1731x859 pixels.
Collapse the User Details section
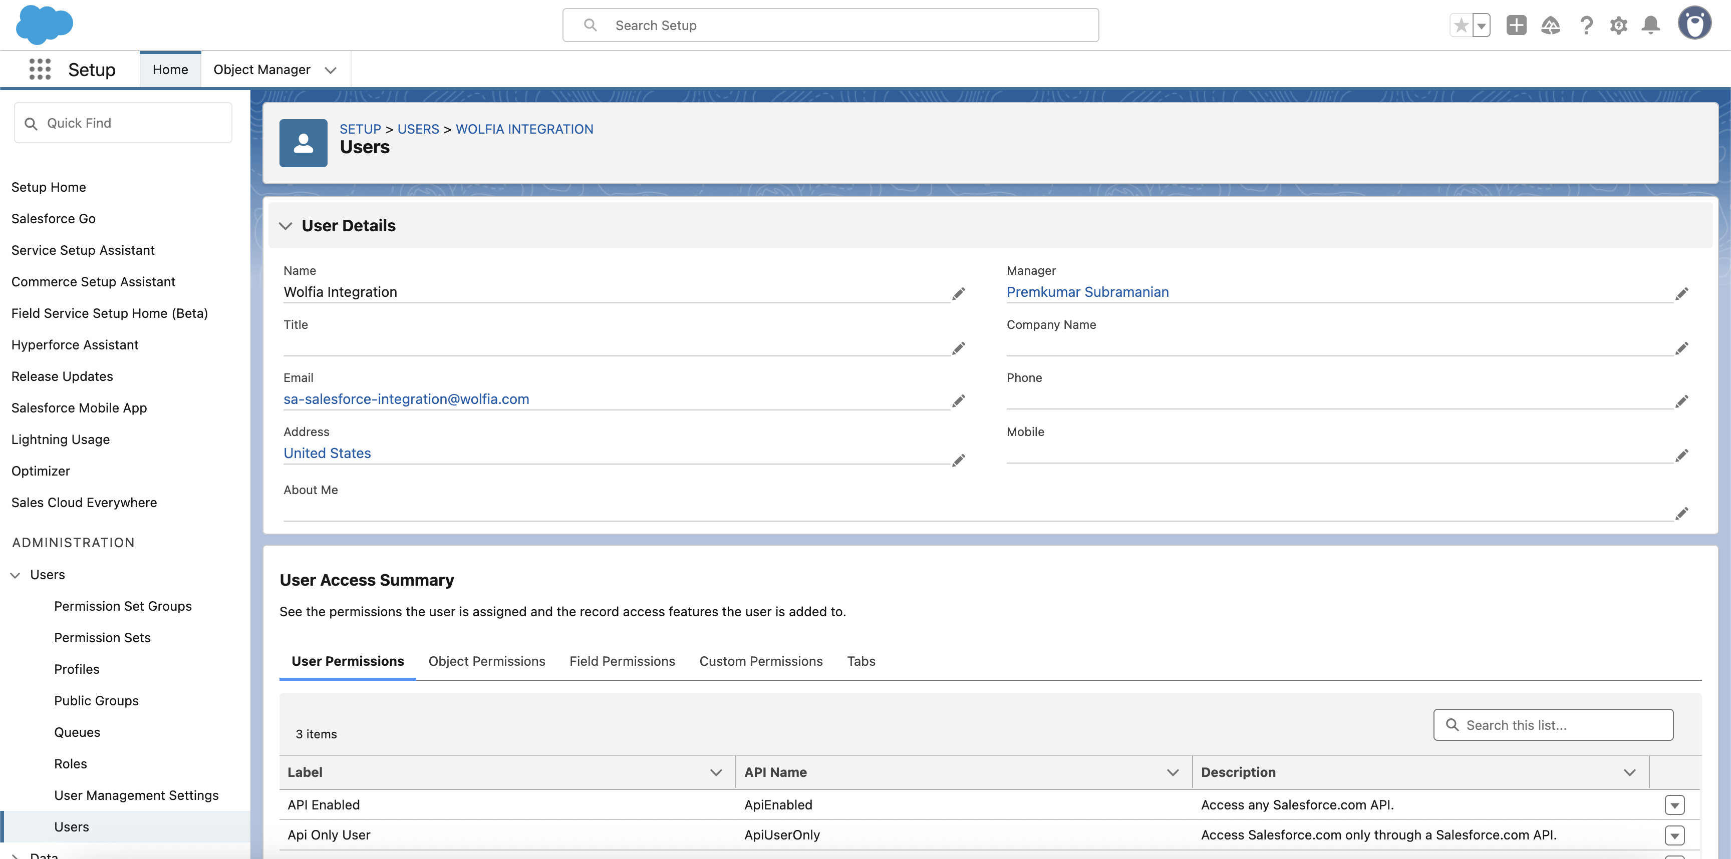285,226
